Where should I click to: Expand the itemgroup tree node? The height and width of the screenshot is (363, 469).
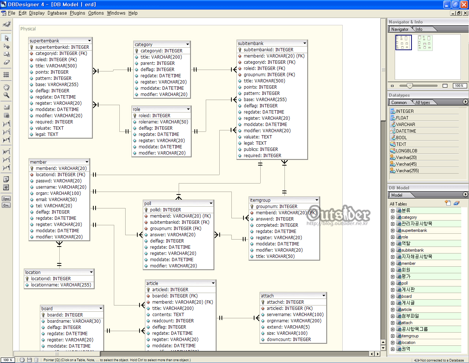(x=392, y=336)
